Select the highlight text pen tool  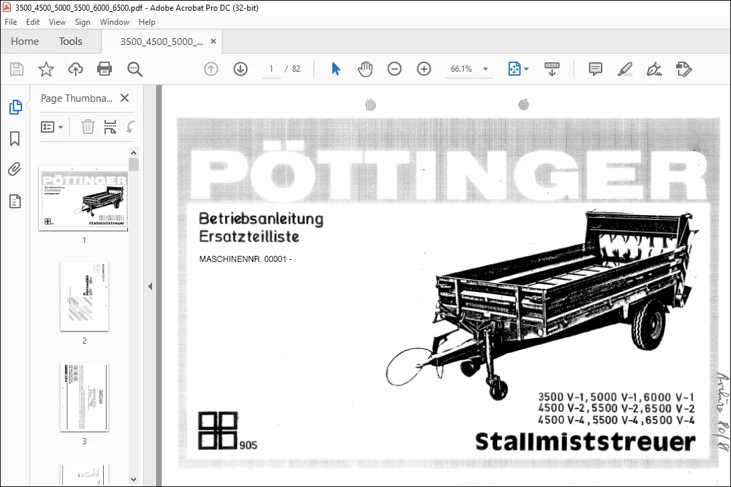(x=624, y=69)
